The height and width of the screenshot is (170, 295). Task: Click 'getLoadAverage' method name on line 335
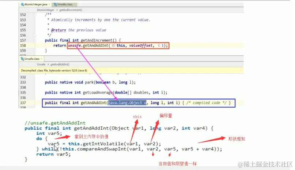coord(98,92)
